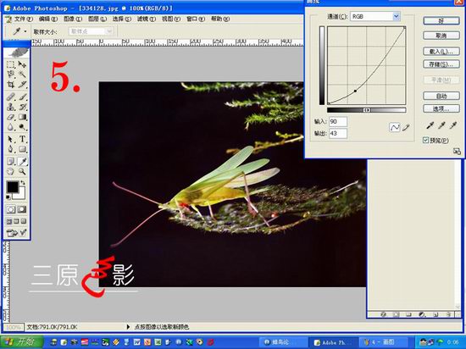Choose Standard Screen mode button
466x349 pixels.
click(x=9, y=222)
